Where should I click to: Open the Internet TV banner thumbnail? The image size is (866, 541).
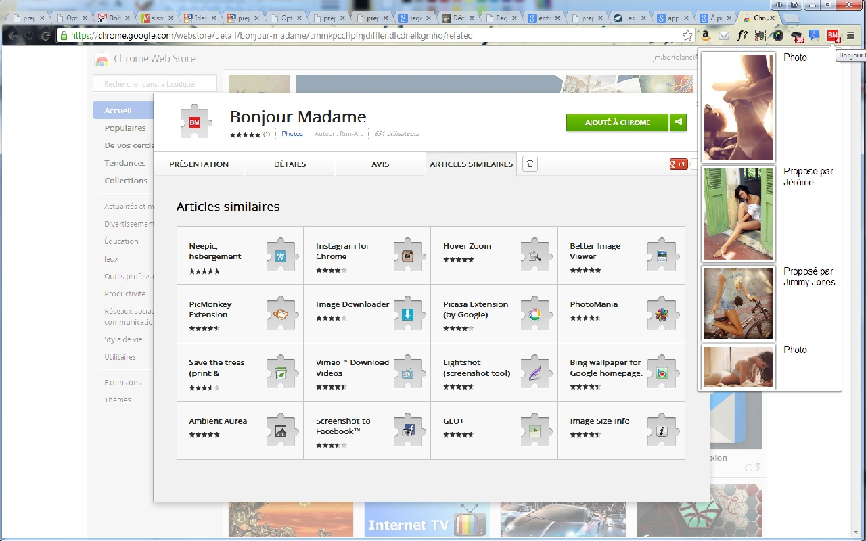(x=428, y=519)
